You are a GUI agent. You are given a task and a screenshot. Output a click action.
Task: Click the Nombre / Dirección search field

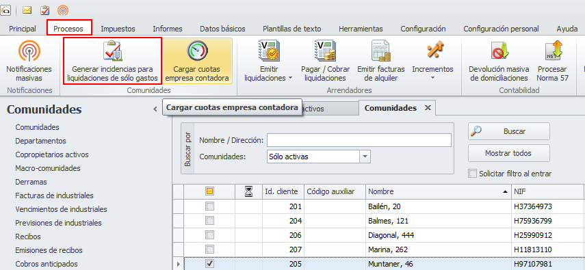click(x=359, y=140)
